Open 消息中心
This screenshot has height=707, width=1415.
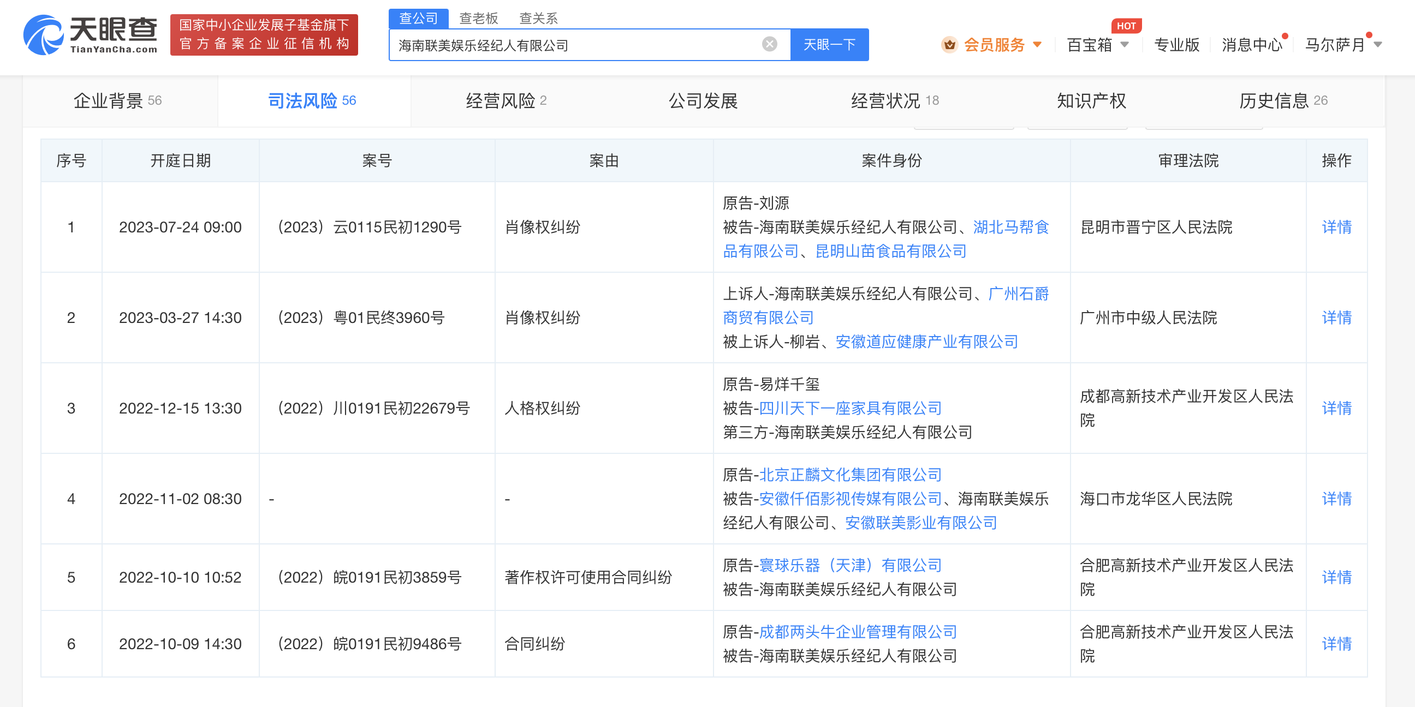(x=1252, y=45)
